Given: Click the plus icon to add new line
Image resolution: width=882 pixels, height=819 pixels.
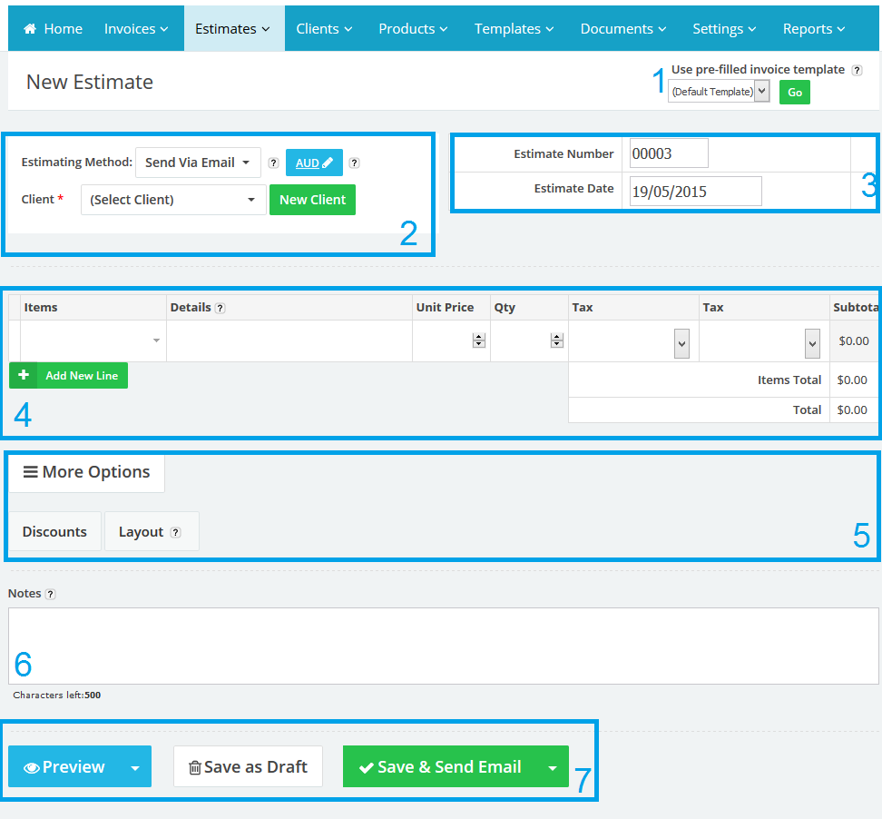Looking at the screenshot, I should [x=24, y=375].
